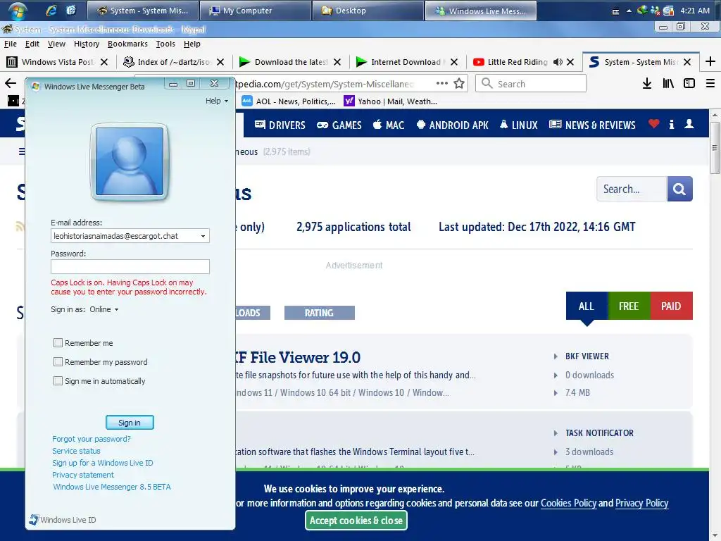This screenshot has height=541, width=721.
Task: Click the browser Search box
Action: pos(531,83)
